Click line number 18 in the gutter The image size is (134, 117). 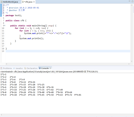coord(3,49)
